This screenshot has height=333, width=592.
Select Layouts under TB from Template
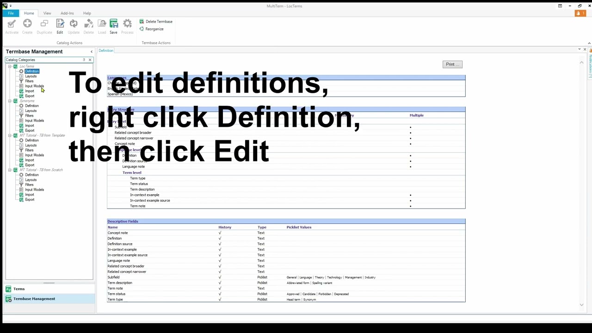coord(31,145)
